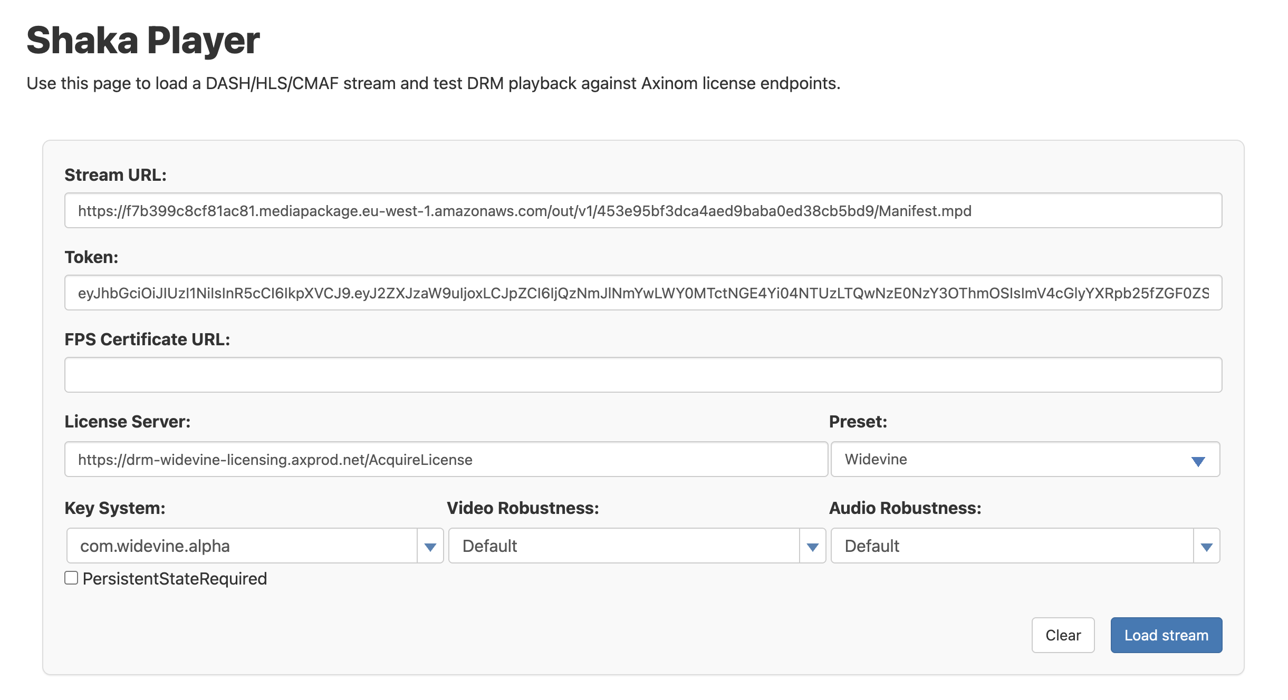The width and height of the screenshot is (1288, 700).
Task: Click the Shaka Player heading
Action: point(143,41)
